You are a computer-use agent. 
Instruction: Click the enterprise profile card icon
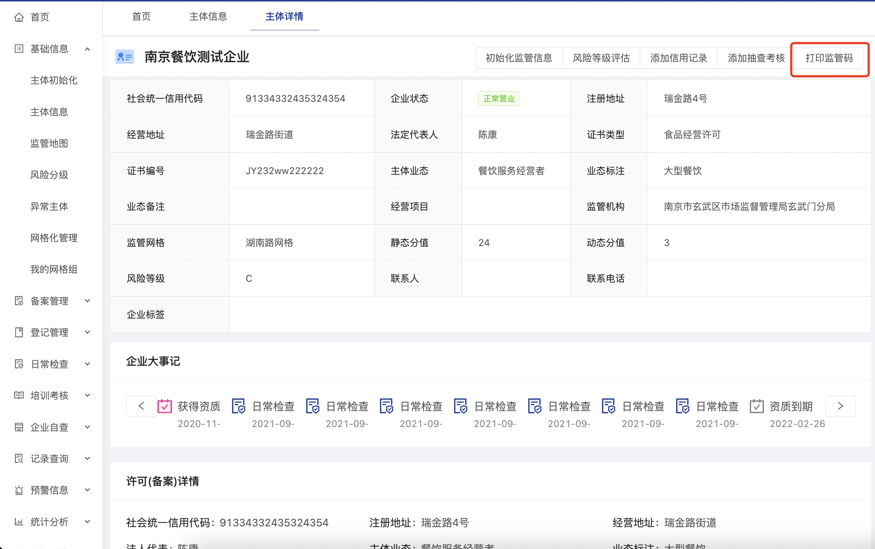pyautogui.click(x=125, y=57)
